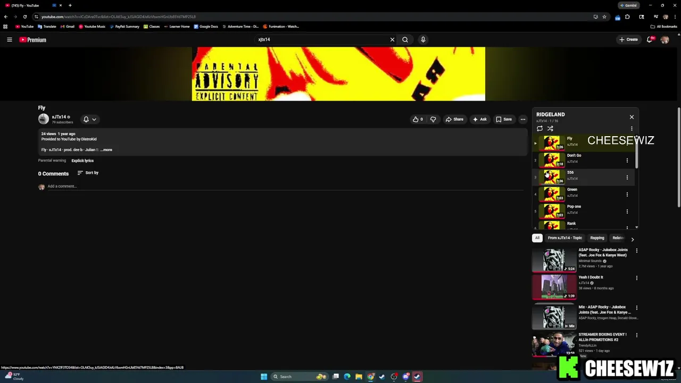Toggle loop playlist

[x=539, y=128]
